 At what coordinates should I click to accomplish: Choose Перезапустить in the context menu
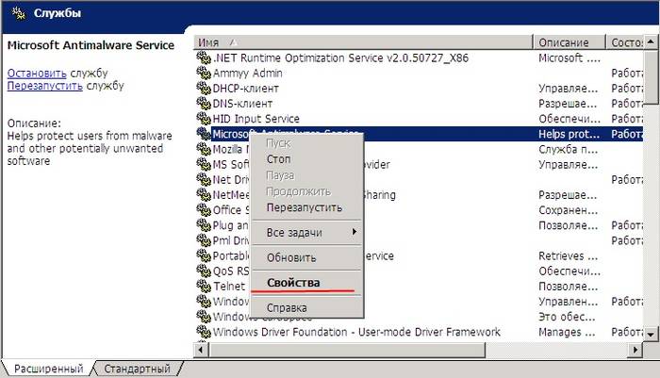304,207
